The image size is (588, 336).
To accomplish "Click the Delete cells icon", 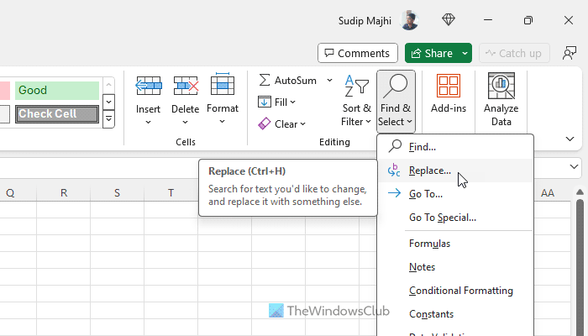I will 185,87.
